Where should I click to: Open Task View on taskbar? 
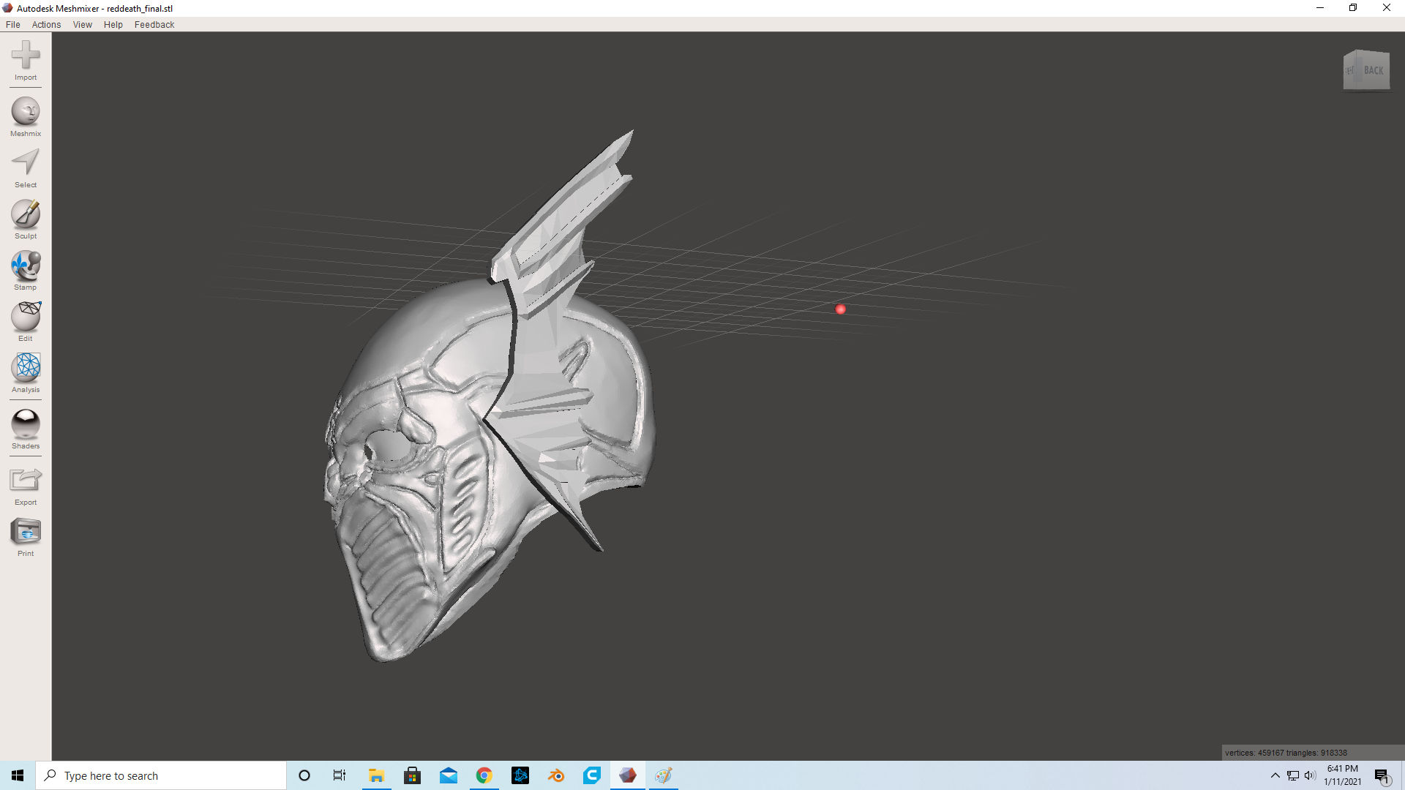pyautogui.click(x=340, y=775)
